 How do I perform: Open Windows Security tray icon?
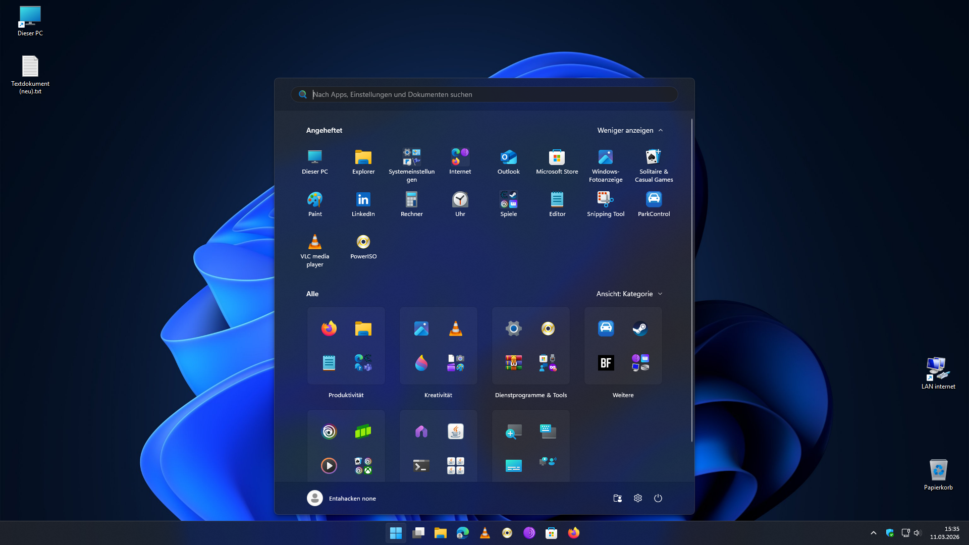[x=890, y=533]
